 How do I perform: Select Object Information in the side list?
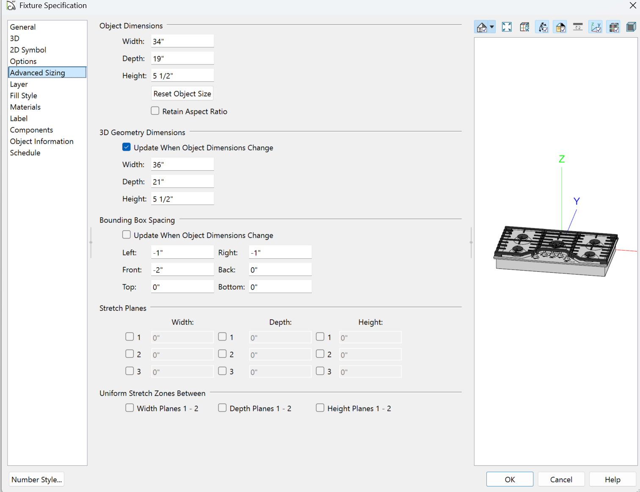pyautogui.click(x=41, y=141)
